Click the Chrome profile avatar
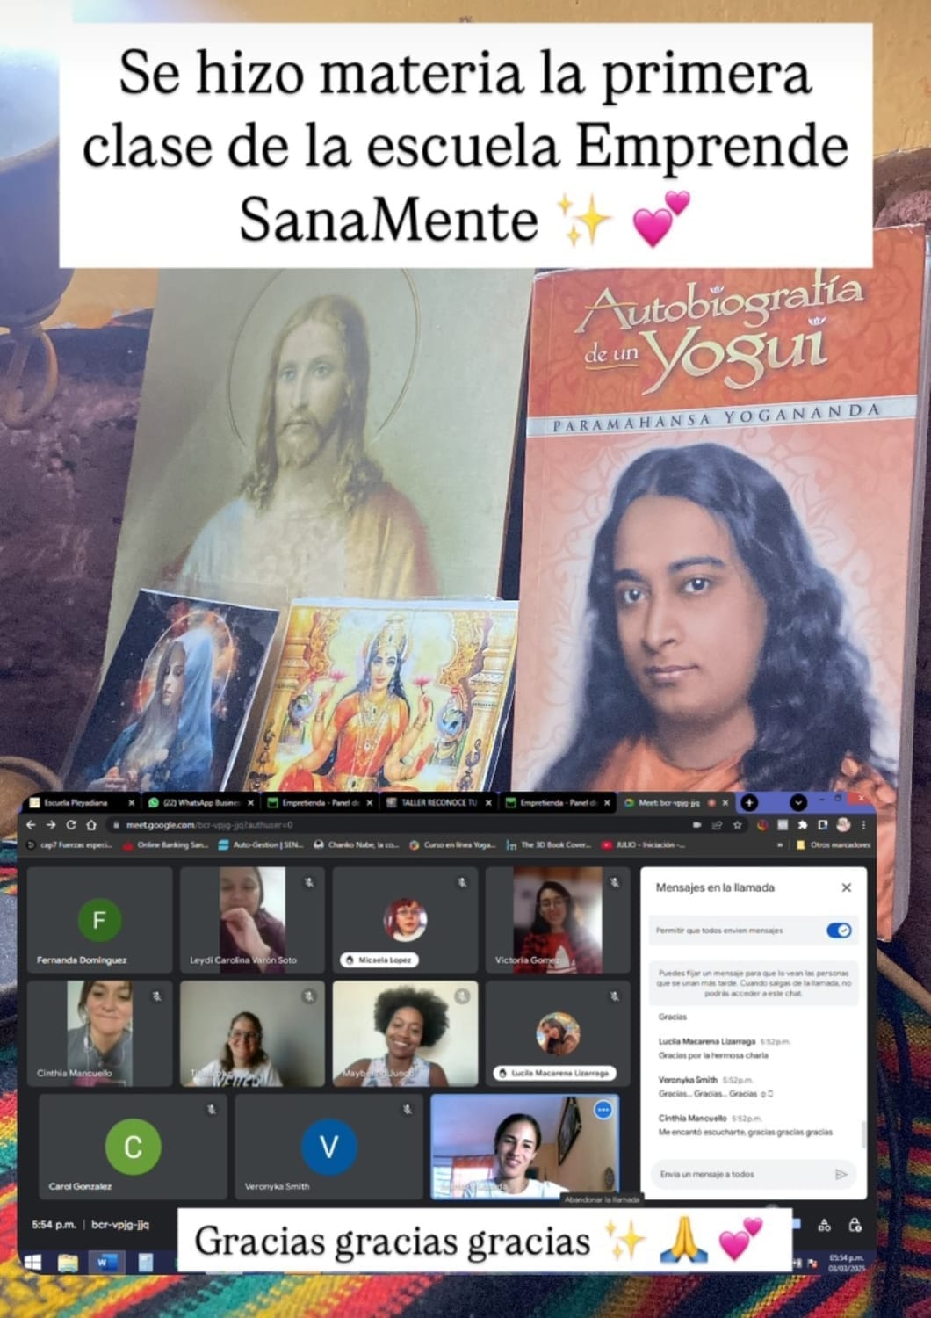The image size is (931, 1318). click(843, 825)
